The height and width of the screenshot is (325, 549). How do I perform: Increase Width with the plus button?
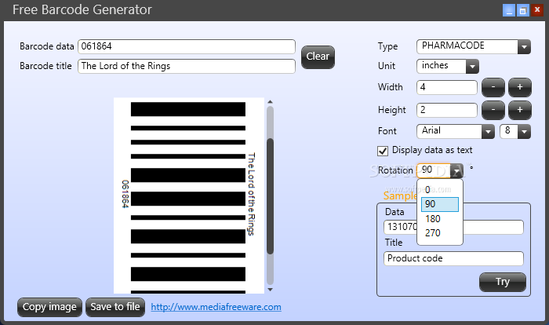coord(519,87)
